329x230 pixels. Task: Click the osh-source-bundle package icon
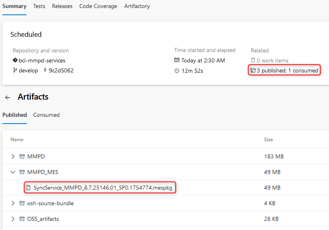22,203
